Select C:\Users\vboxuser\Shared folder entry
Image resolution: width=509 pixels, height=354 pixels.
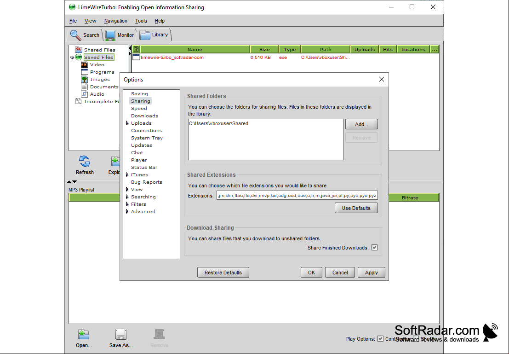pyautogui.click(x=218, y=123)
